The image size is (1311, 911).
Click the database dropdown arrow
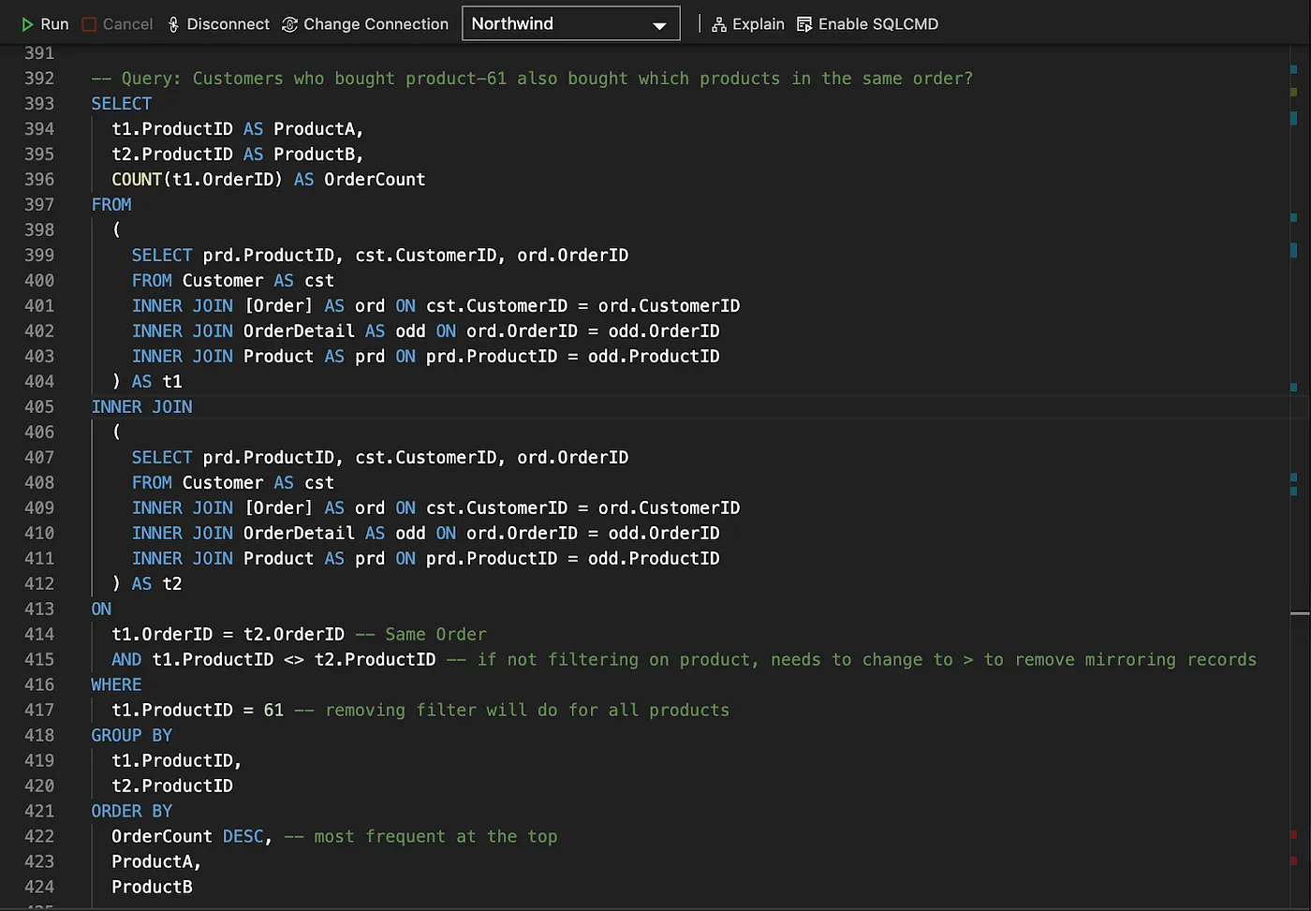point(659,25)
